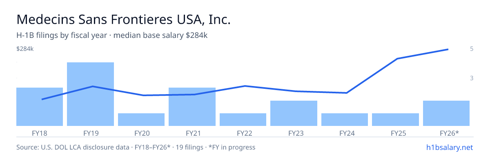Viewport: 490px width, 163px height.
Task: Click the tall FY19 filings bar
Action: [x=90, y=94]
